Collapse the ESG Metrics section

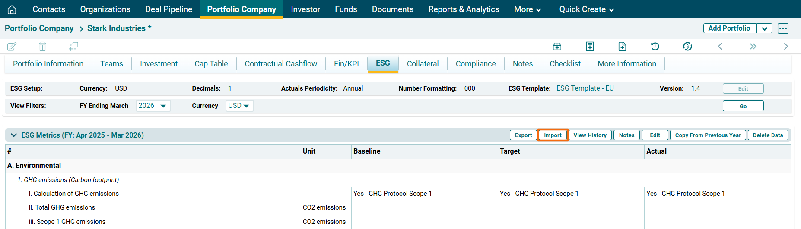(x=14, y=135)
